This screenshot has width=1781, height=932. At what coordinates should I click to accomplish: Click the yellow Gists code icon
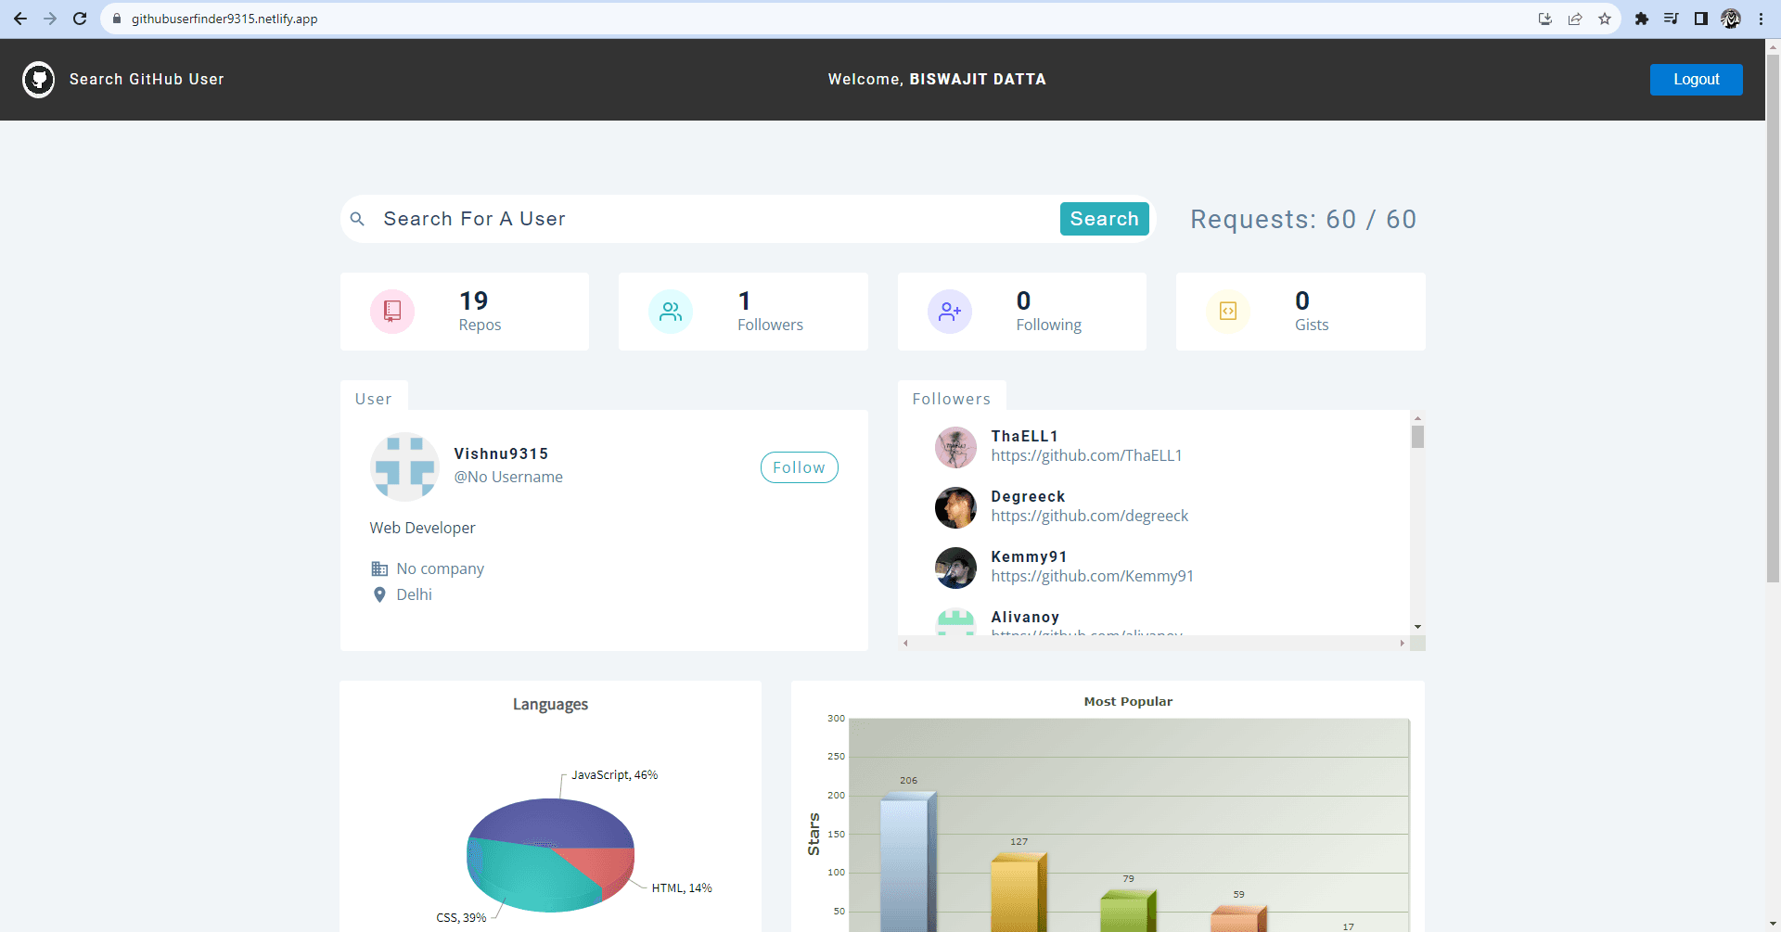coord(1227,312)
